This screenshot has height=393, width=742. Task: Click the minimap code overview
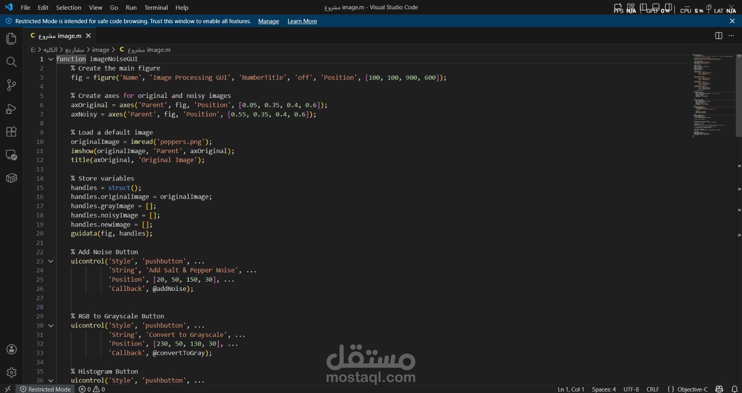point(713,95)
